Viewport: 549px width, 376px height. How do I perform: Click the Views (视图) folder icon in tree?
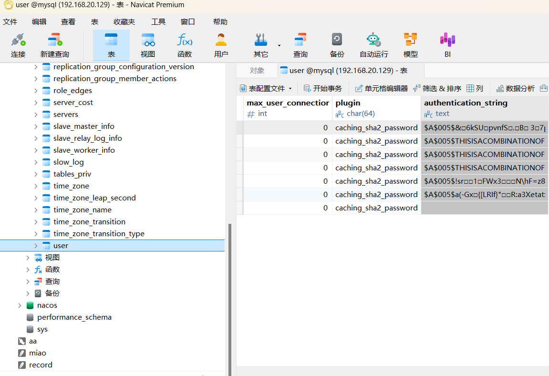pyautogui.click(x=38, y=258)
